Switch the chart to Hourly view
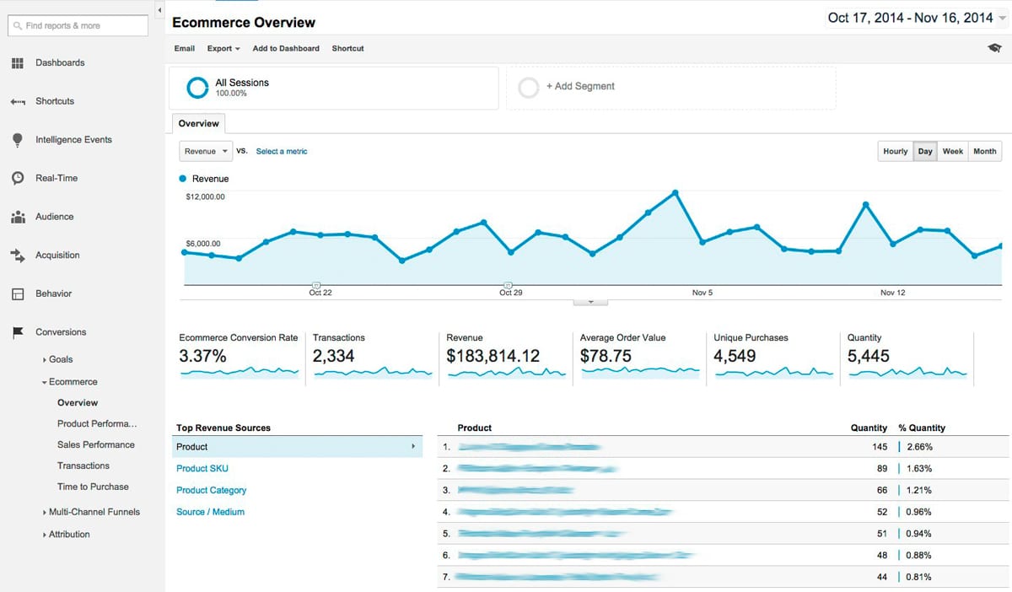This screenshot has width=1012, height=592. click(x=895, y=151)
